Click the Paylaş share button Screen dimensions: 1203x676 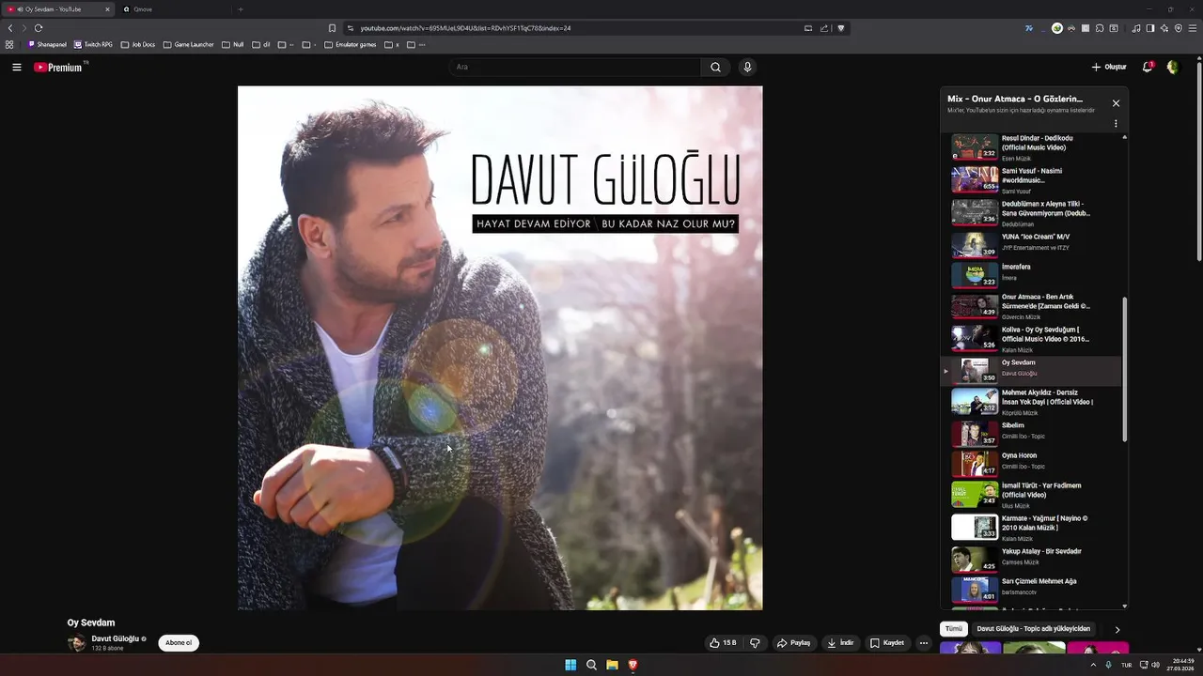coord(793,643)
